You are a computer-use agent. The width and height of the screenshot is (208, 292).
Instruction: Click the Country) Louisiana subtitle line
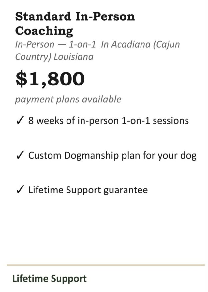pos(54,57)
